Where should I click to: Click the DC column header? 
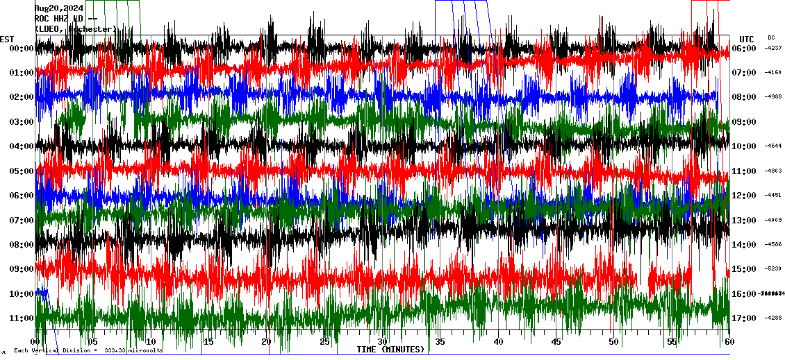(x=771, y=37)
